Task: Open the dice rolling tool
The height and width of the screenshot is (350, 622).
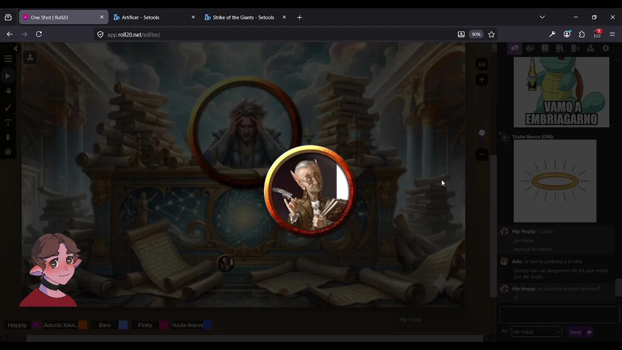Action: pos(8,152)
